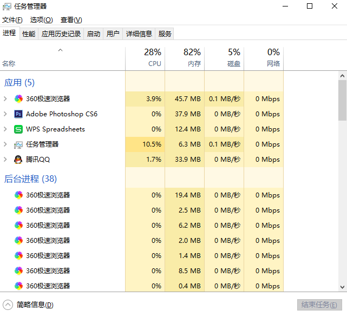Screen dimensions: 347x317
Task: Click the 360极速浏览器 icon under 应用
Action: [18, 99]
